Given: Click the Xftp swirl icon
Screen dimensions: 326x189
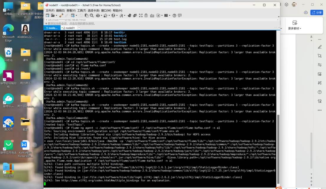Looking at the screenshot, I should tap(129, 15).
